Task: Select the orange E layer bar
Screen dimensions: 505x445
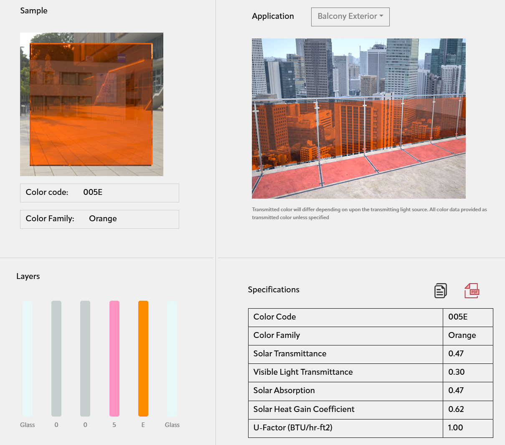Action: (x=143, y=358)
